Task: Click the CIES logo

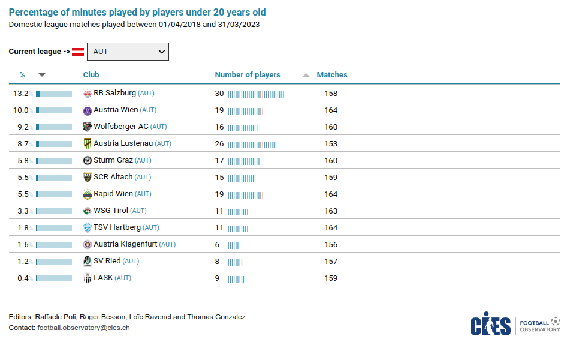Action: click(x=490, y=323)
